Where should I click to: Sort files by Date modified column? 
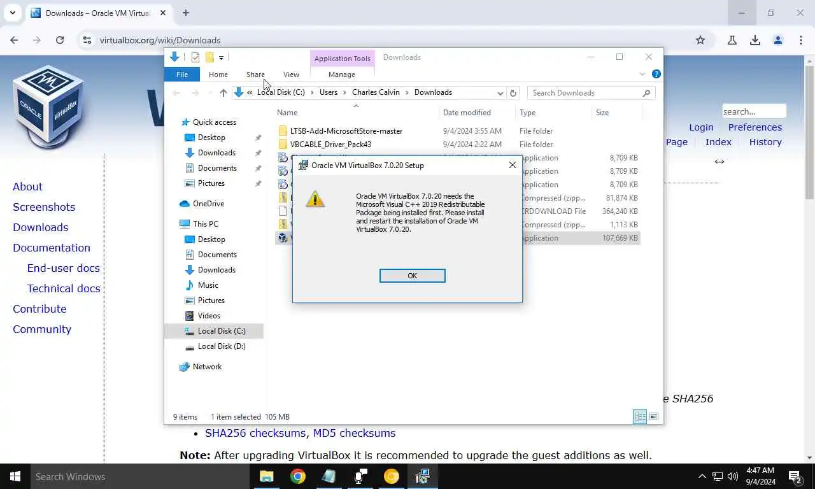[467, 113]
